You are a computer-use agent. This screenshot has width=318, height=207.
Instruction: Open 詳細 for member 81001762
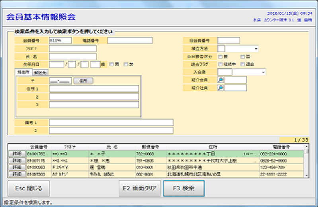tap(16, 153)
